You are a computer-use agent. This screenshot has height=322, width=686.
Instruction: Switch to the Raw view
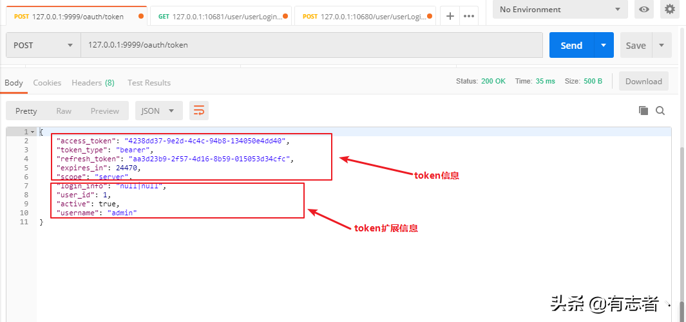[64, 111]
